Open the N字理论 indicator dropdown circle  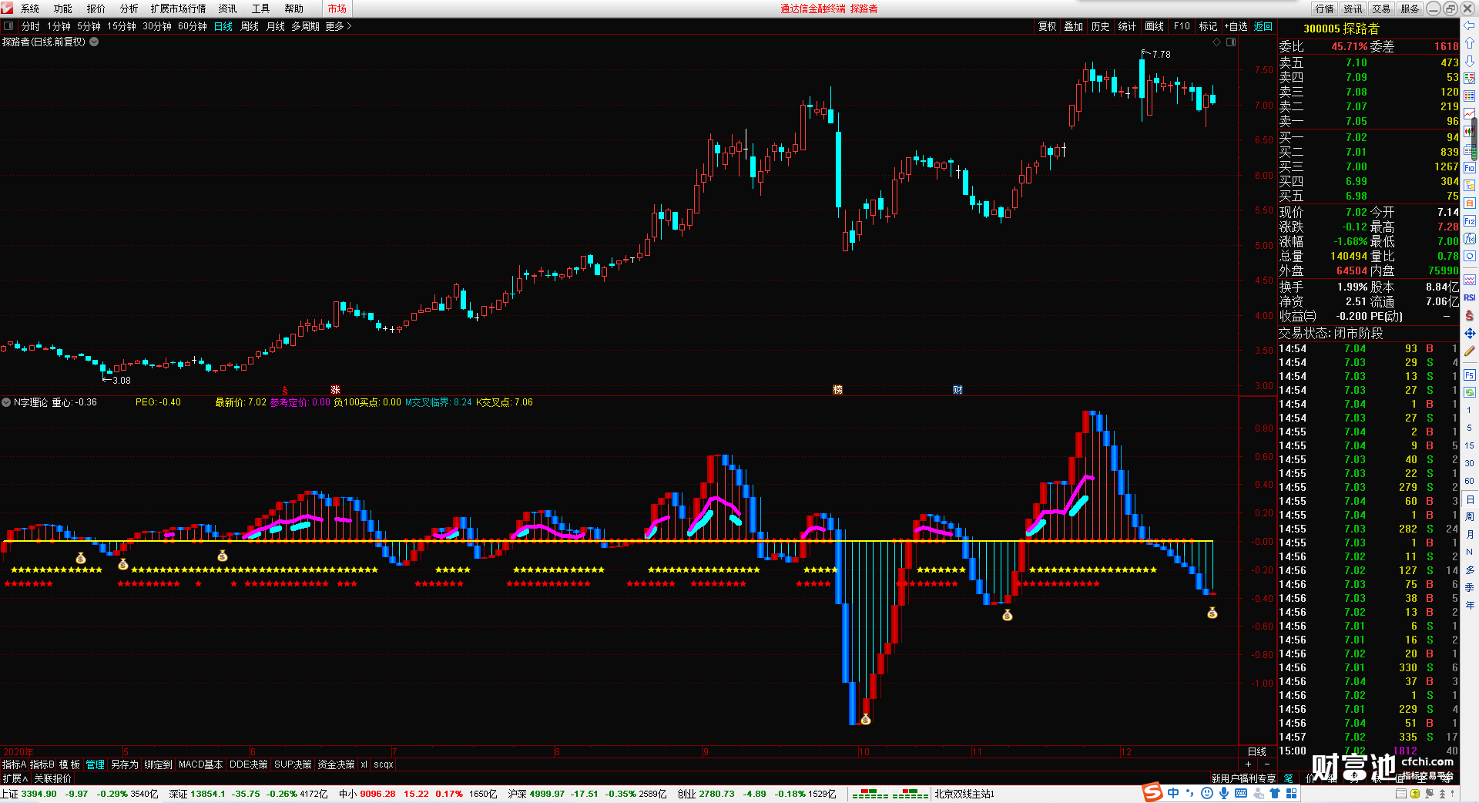pos(6,402)
